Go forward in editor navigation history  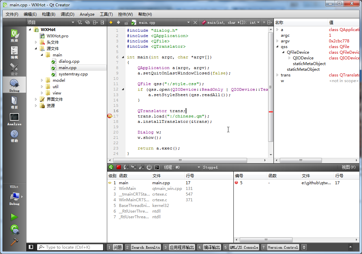coord(119,22)
